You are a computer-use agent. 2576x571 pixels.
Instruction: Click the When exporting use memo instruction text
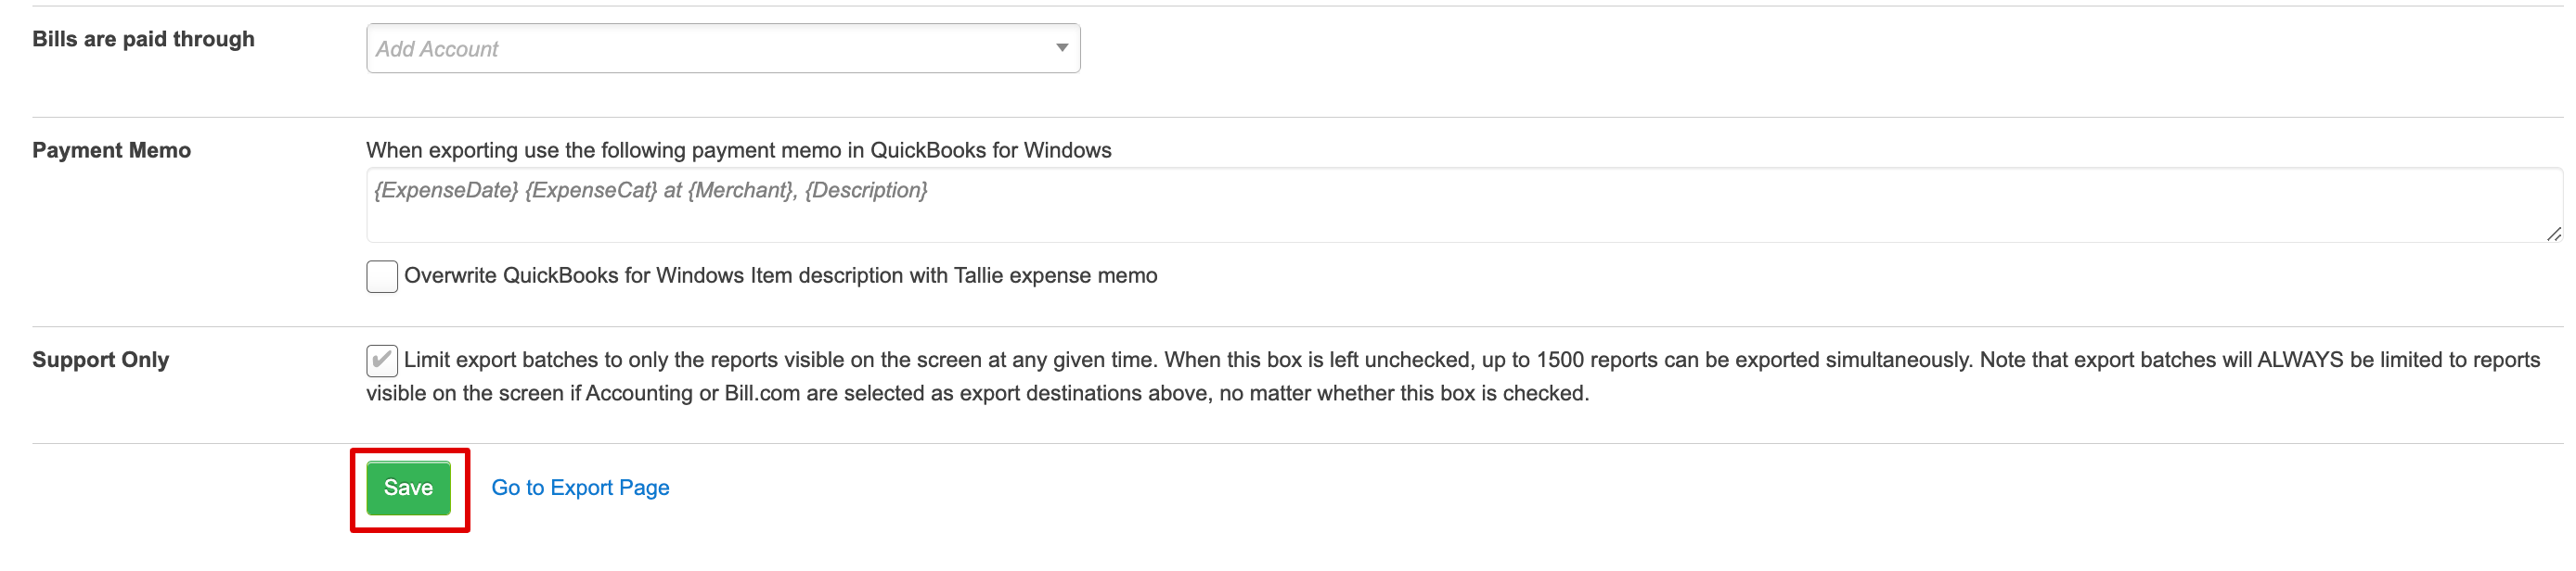pos(739,150)
